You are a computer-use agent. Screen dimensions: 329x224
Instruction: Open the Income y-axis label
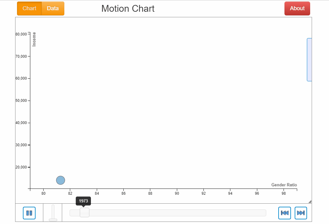34,39
